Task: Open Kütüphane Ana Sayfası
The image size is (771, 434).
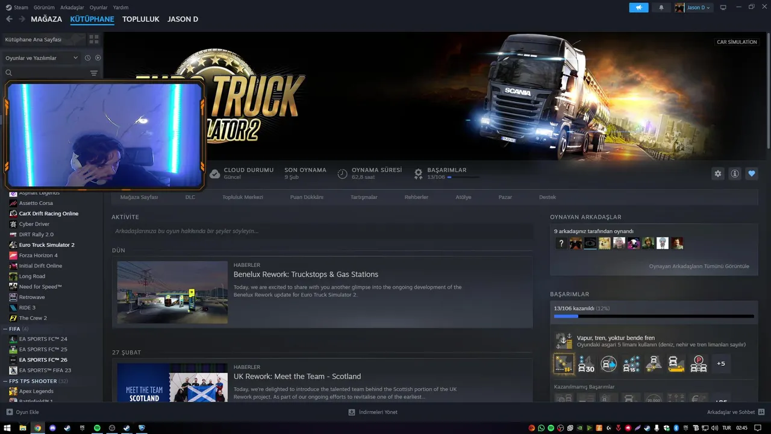Action: coord(44,39)
